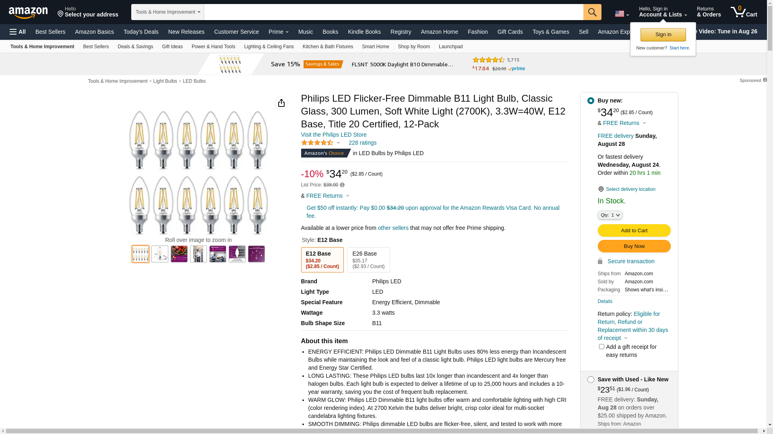Image resolution: width=773 pixels, height=434 pixels.
Task: Select Save with Used - Like New option
Action: coord(591,380)
